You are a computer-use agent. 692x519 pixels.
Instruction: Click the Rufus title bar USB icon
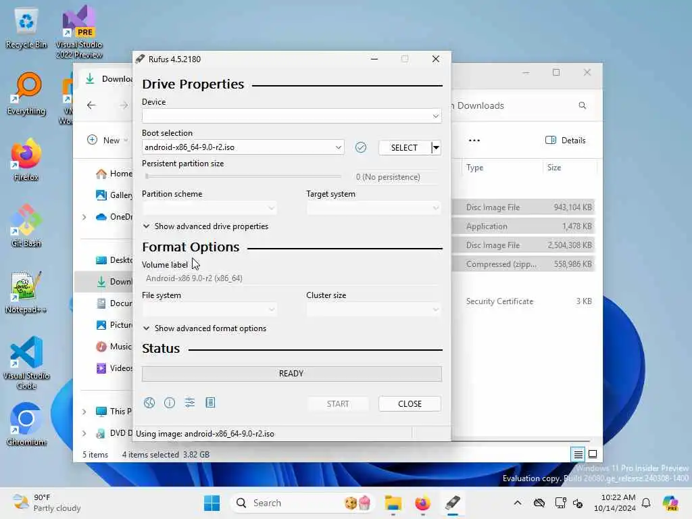click(x=140, y=59)
